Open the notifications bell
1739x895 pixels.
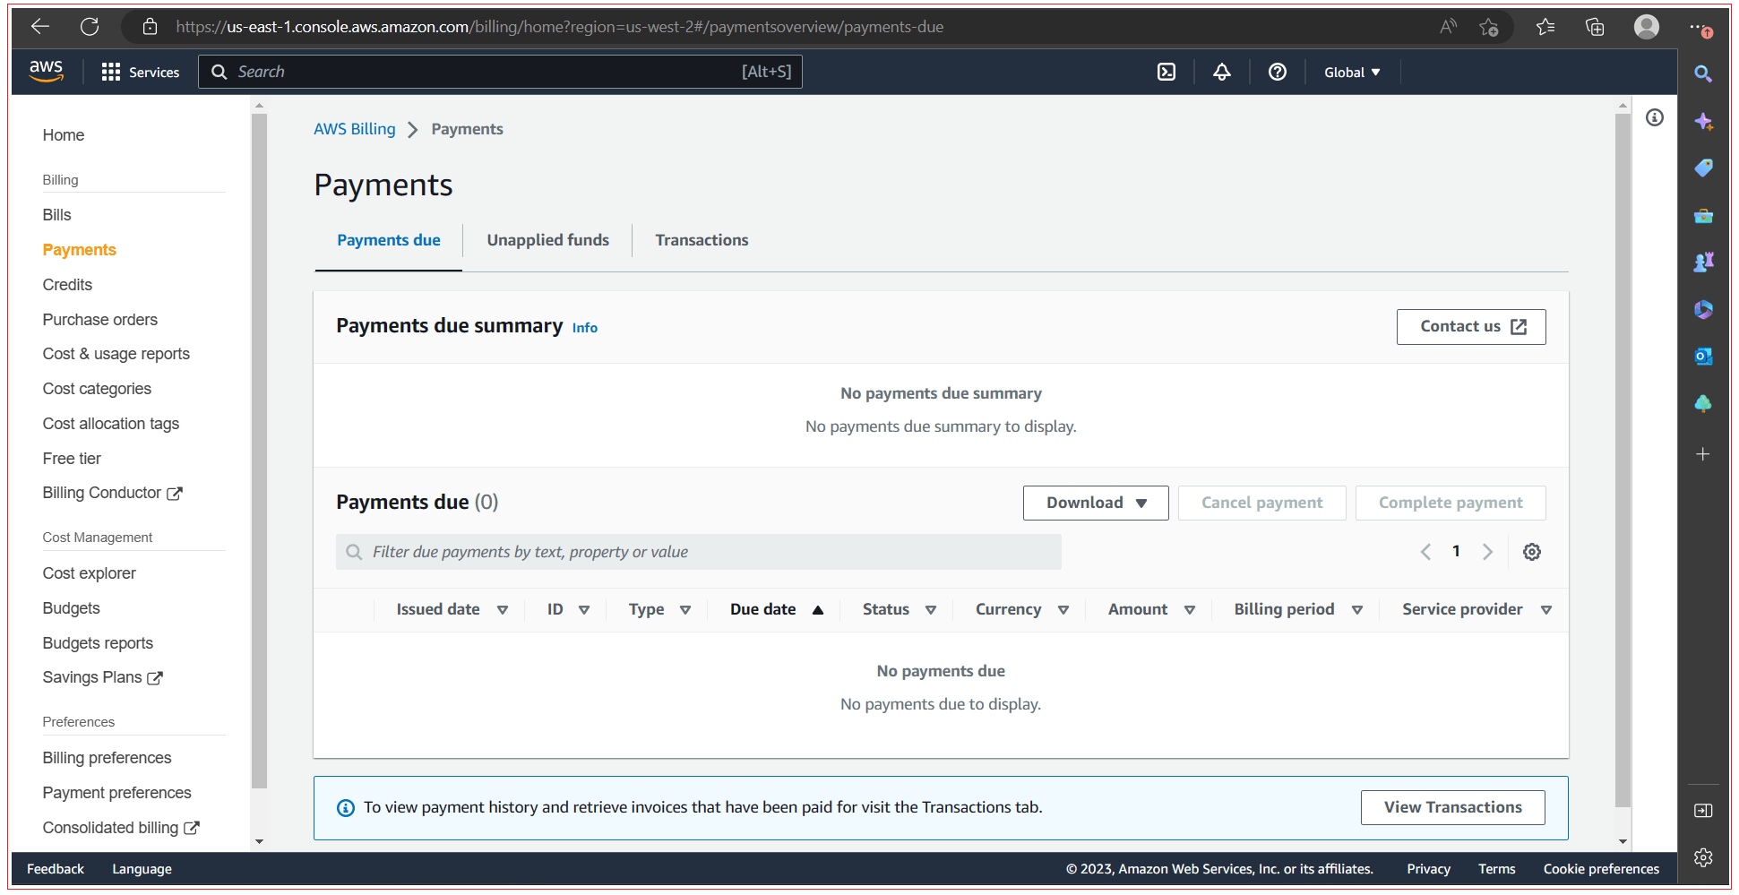[1222, 72]
